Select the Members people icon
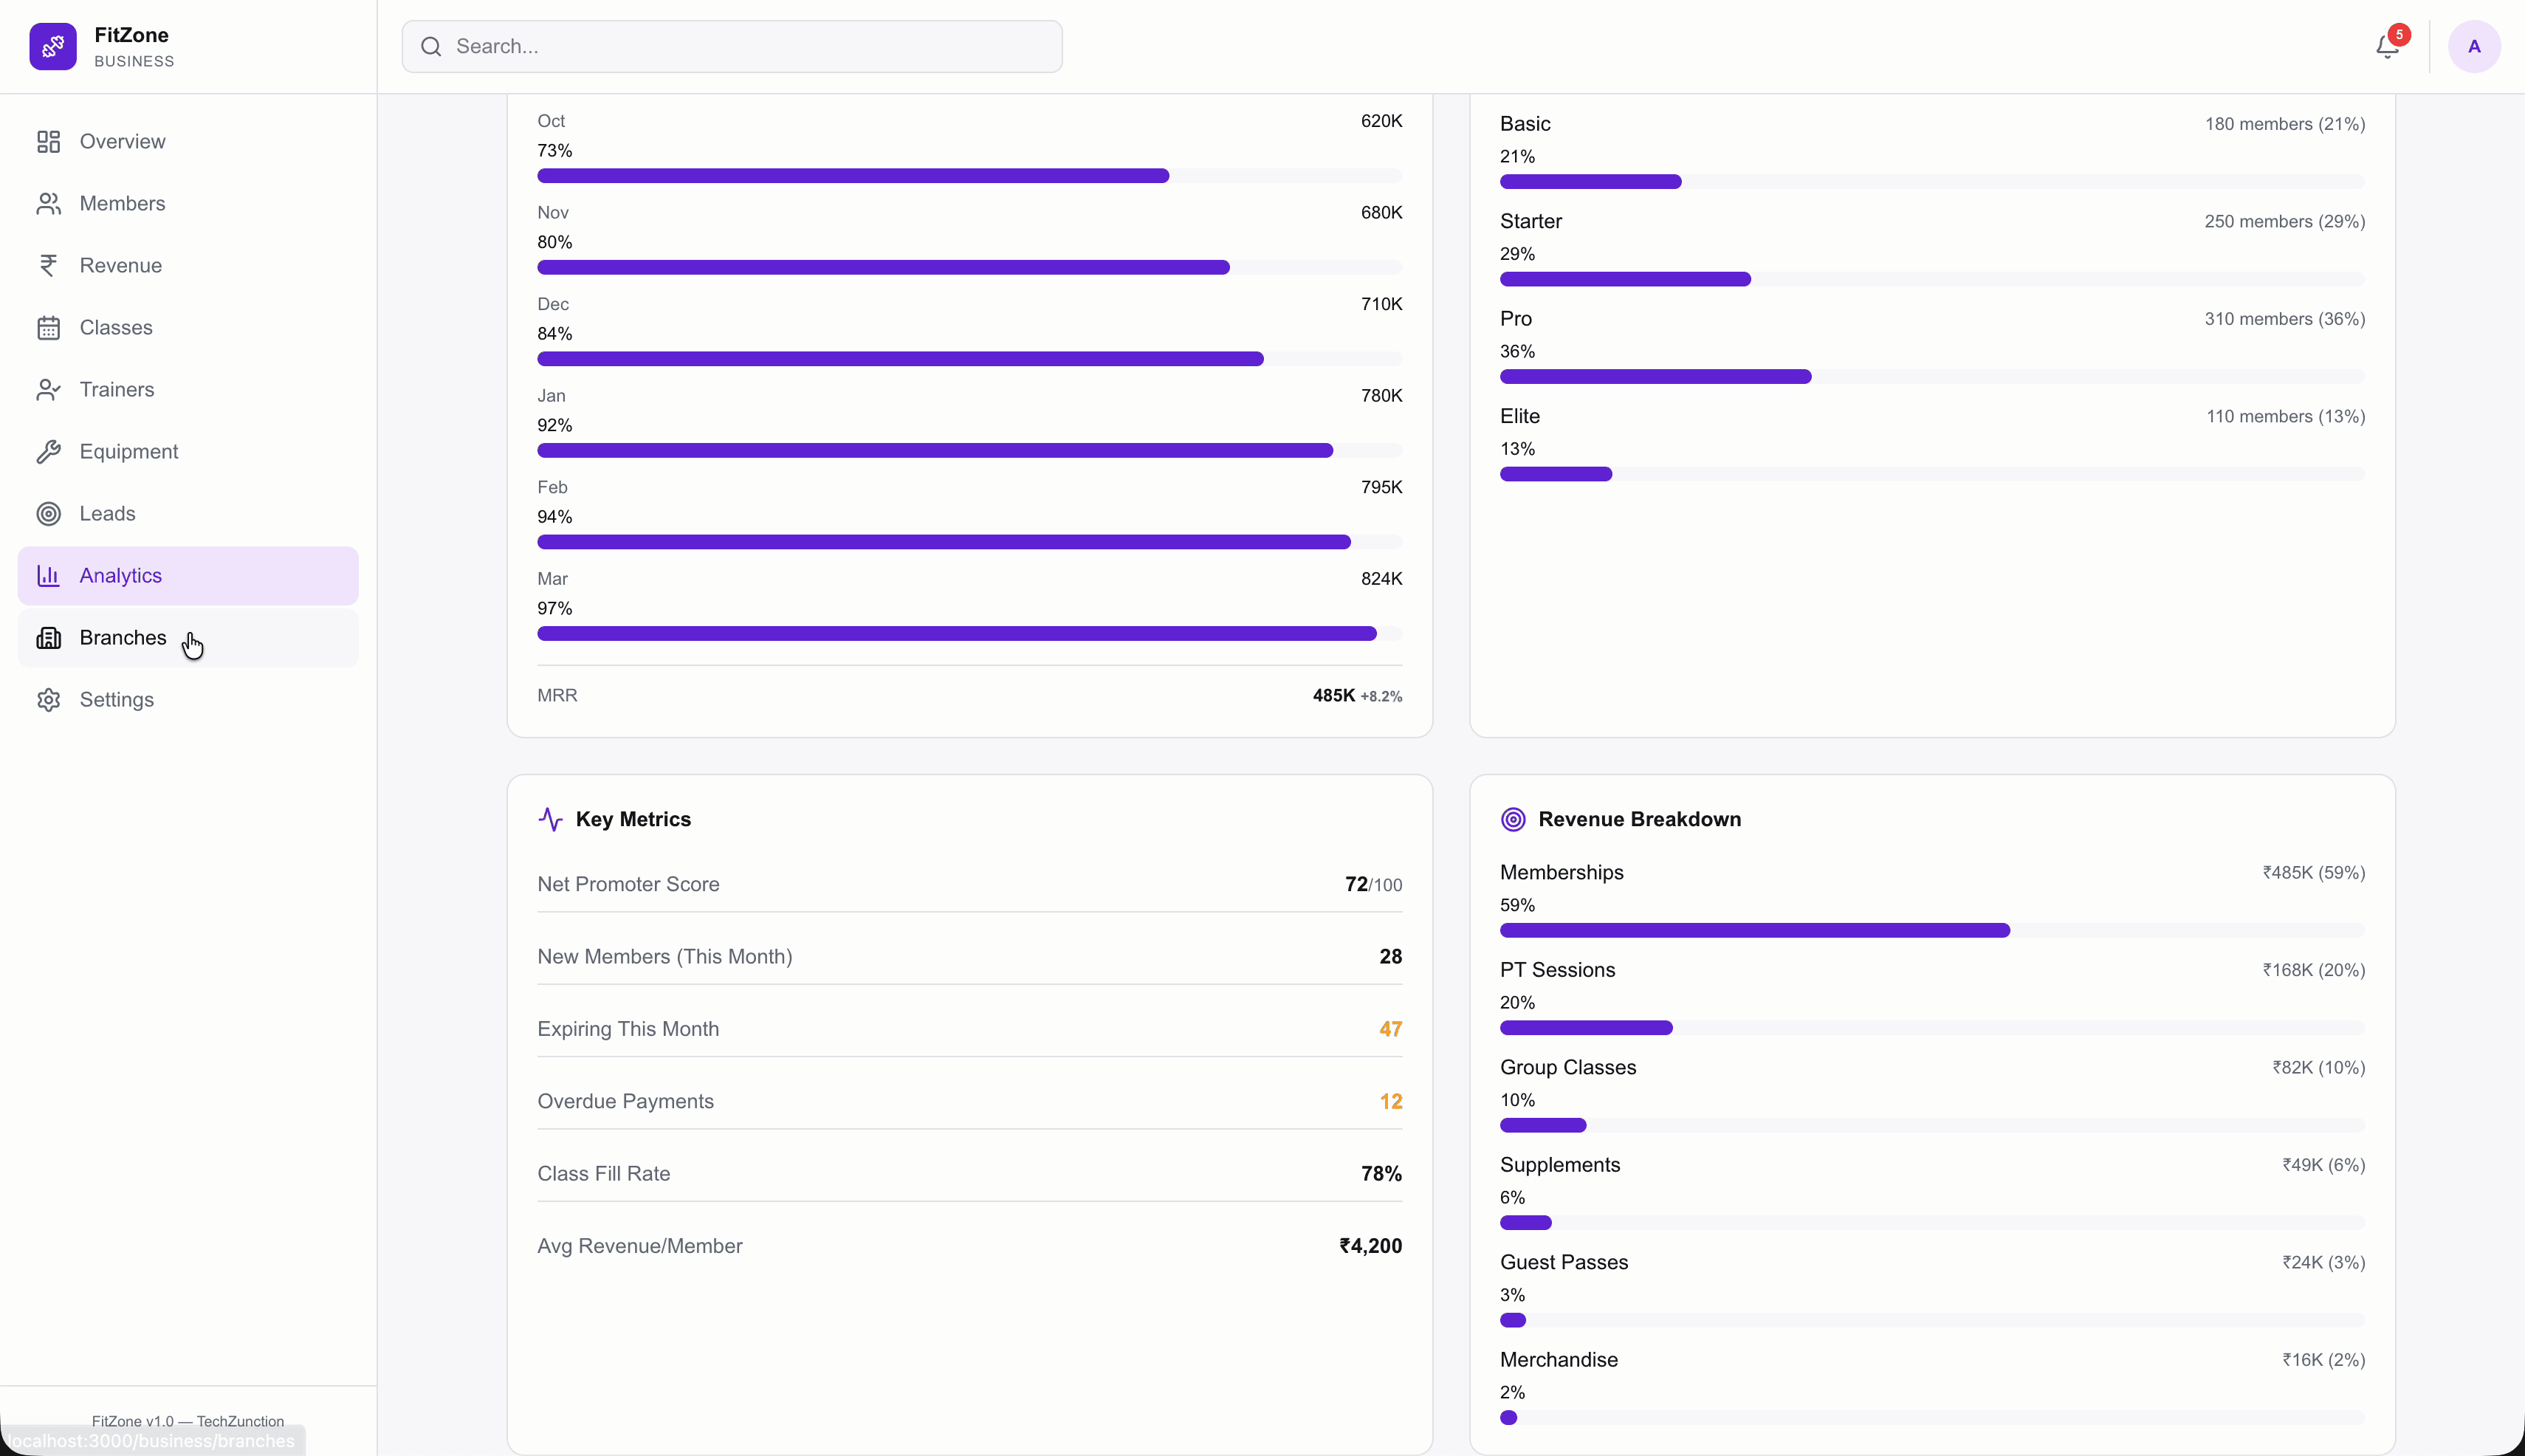 click(x=49, y=203)
